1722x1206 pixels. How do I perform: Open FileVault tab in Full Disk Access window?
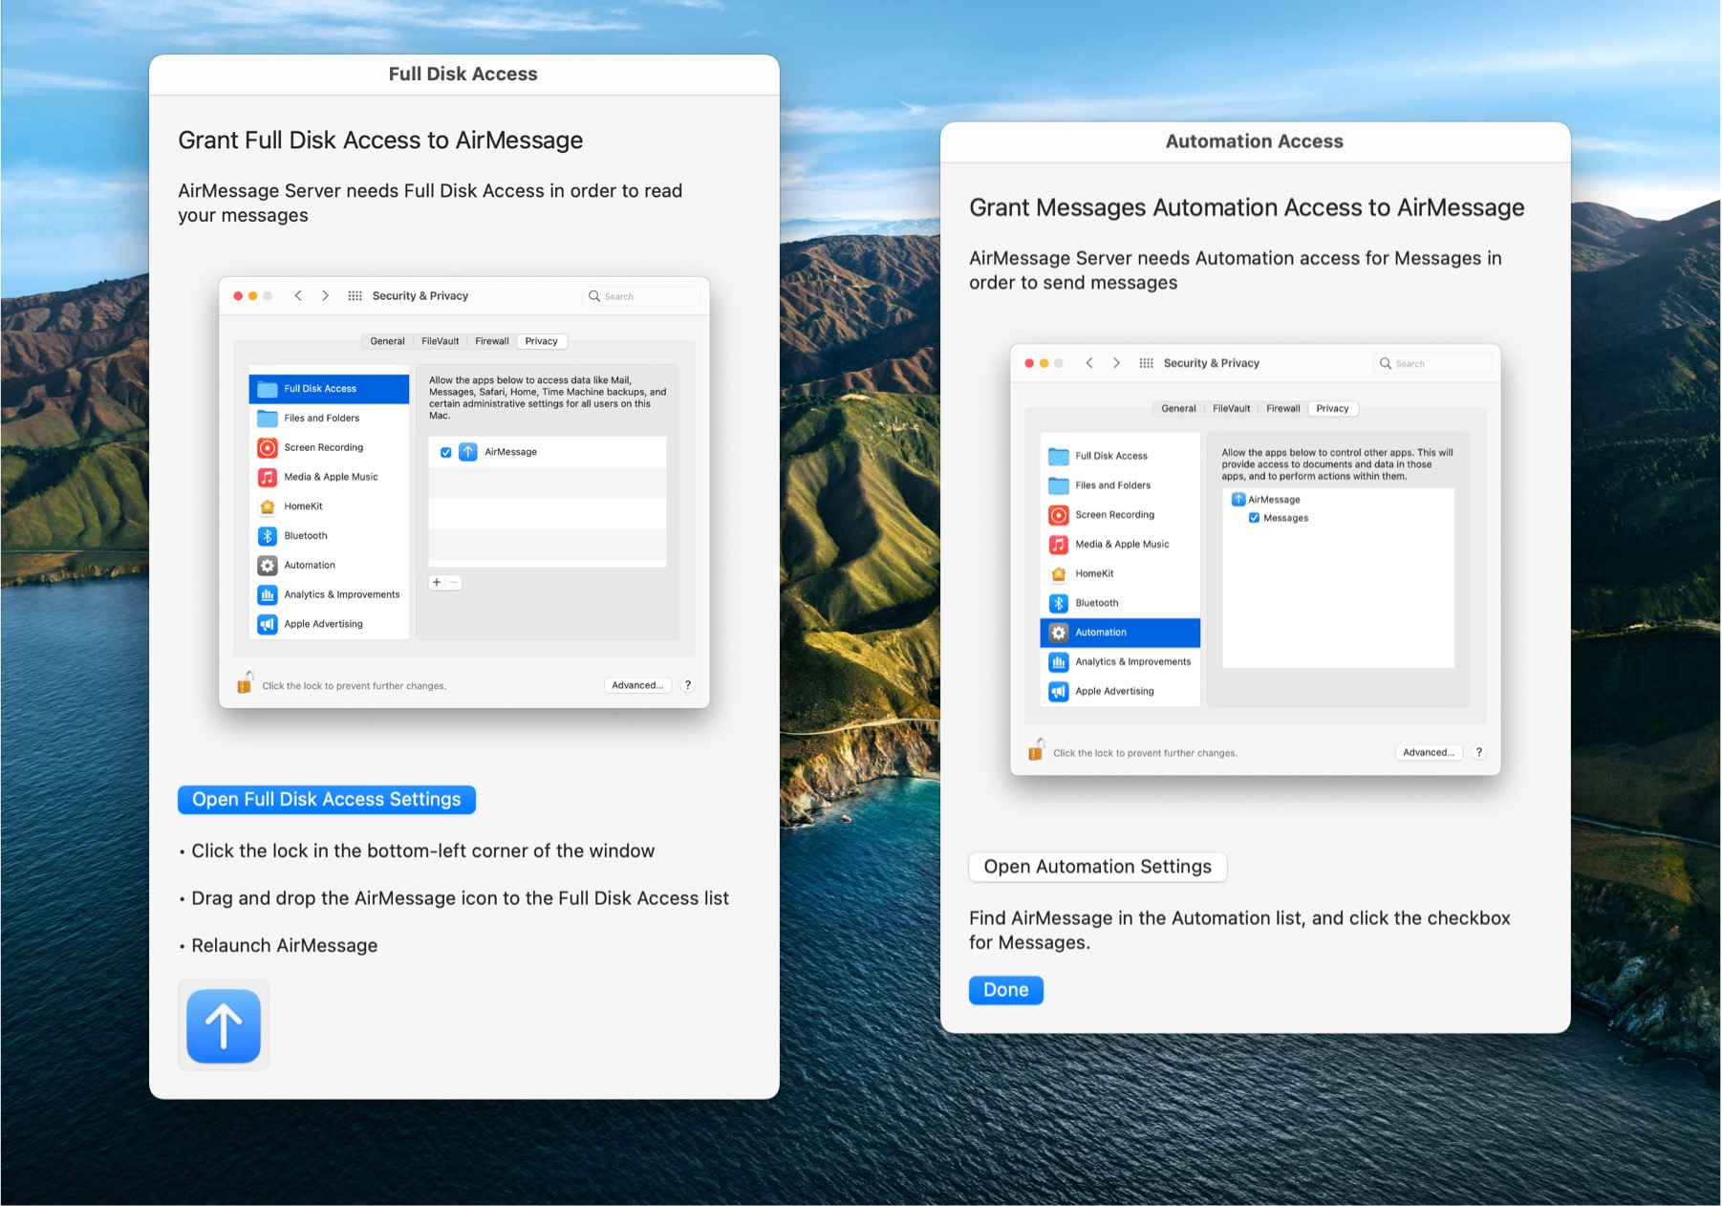441,341
